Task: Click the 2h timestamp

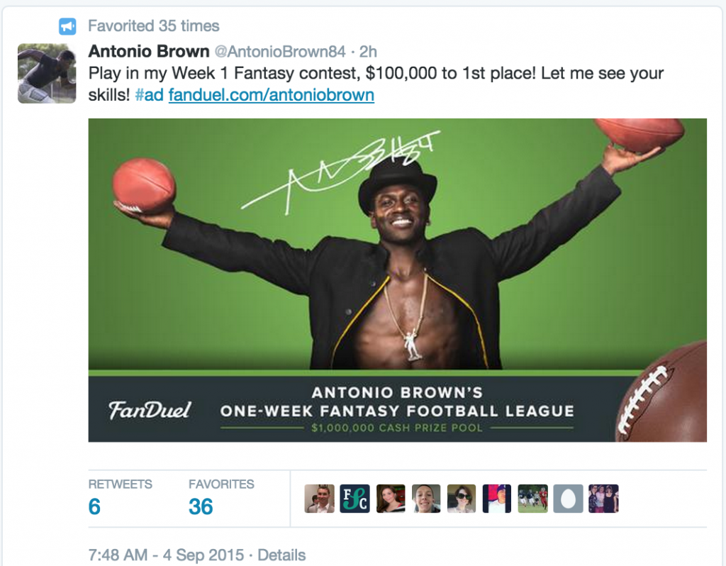Action: tap(368, 51)
